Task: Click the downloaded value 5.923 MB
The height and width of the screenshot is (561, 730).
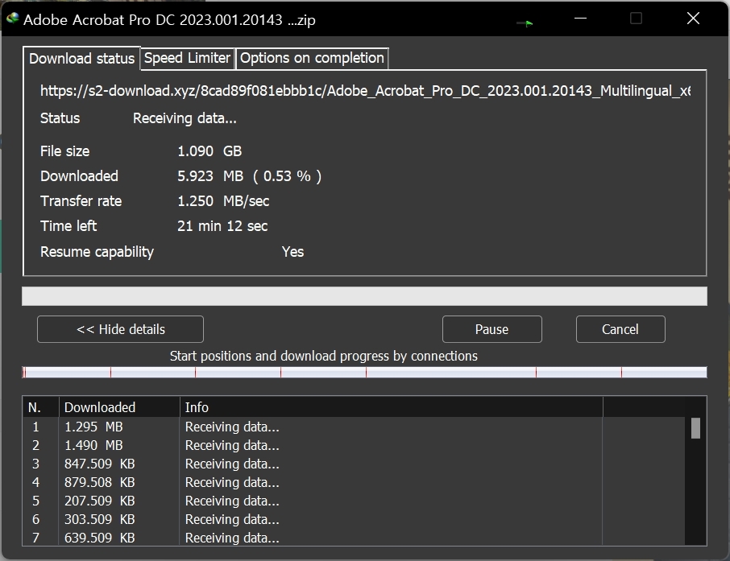Action: (x=249, y=176)
